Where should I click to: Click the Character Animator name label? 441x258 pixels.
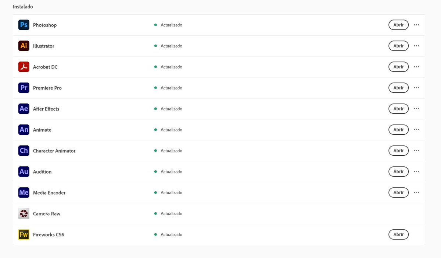click(x=54, y=151)
